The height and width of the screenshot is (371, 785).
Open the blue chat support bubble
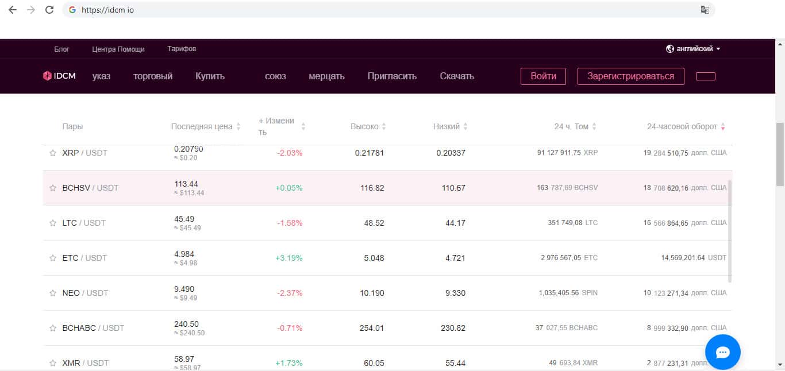(x=722, y=351)
